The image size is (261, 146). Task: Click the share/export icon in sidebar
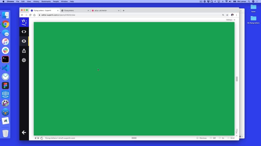24,51
